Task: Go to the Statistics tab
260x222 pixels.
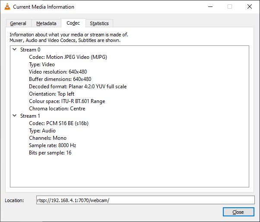Action: [x=99, y=23]
